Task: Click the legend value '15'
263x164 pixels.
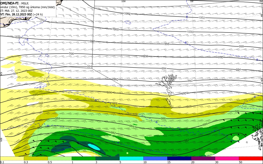Action: coord(169,162)
